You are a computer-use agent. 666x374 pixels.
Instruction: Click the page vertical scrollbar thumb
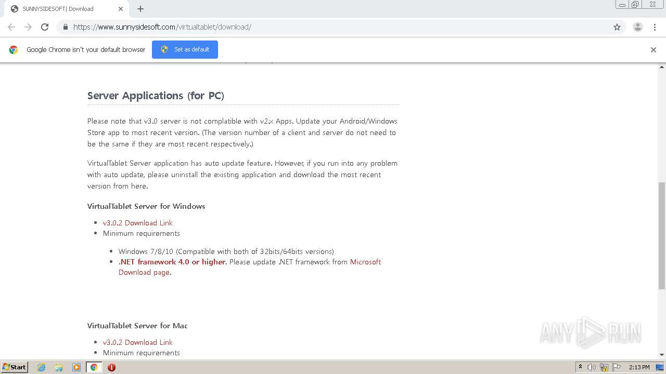[x=662, y=235]
